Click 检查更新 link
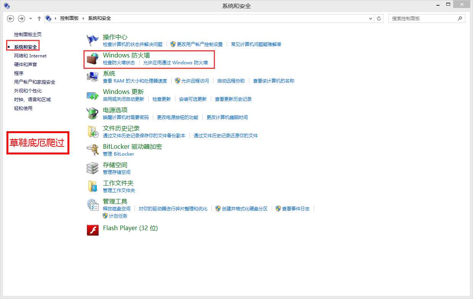The height and width of the screenshot is (299, 473). point(162,99)
